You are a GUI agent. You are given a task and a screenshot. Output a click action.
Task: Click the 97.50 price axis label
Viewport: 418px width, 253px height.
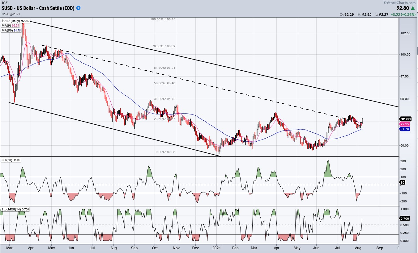405,77
